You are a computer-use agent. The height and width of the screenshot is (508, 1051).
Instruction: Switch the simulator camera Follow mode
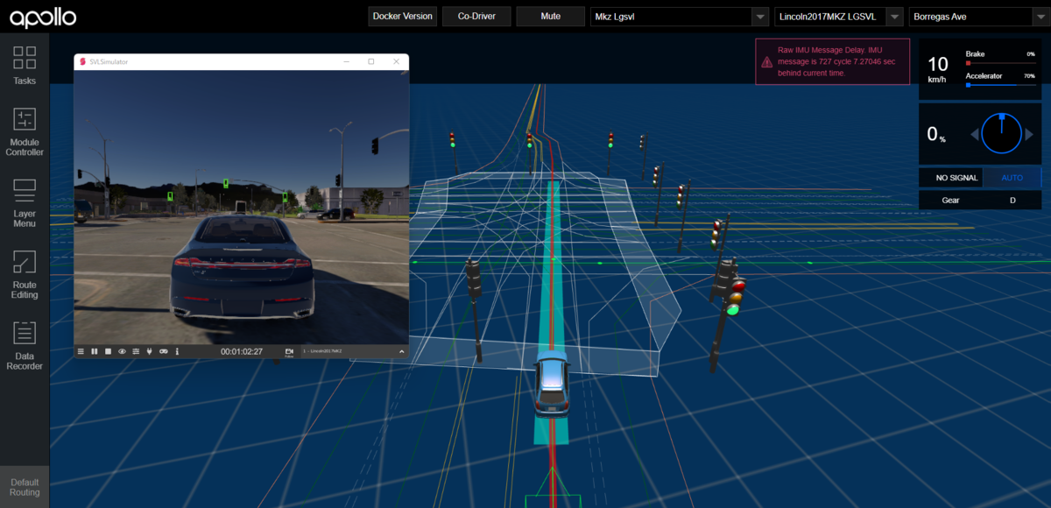[289, 352]
